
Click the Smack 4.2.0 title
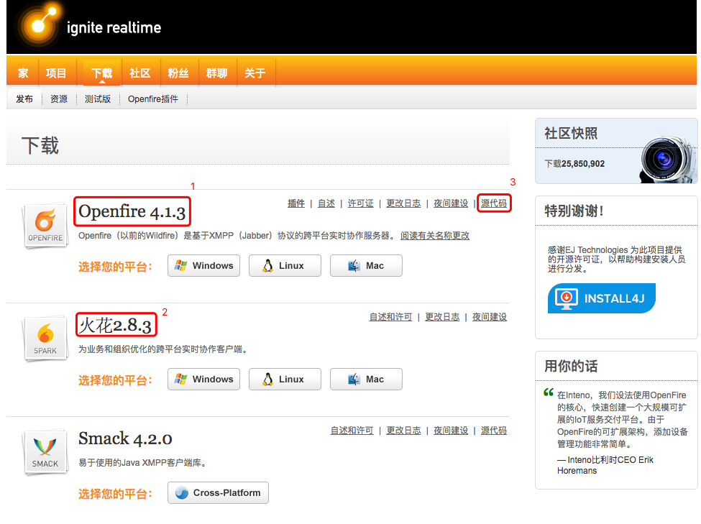pyautogui.click(x=125, y=438)
